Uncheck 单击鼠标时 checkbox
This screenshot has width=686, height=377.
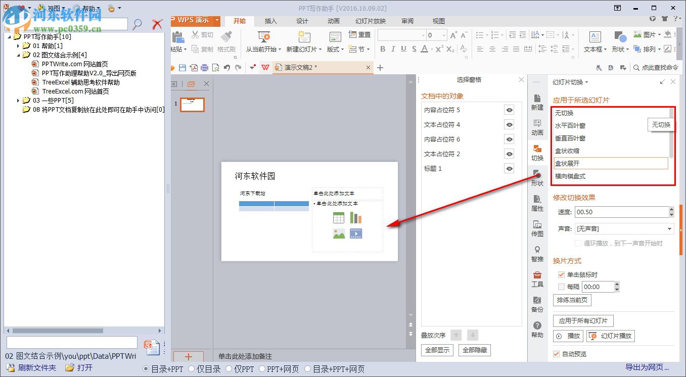pyautogui.click(x=561, y=274)
